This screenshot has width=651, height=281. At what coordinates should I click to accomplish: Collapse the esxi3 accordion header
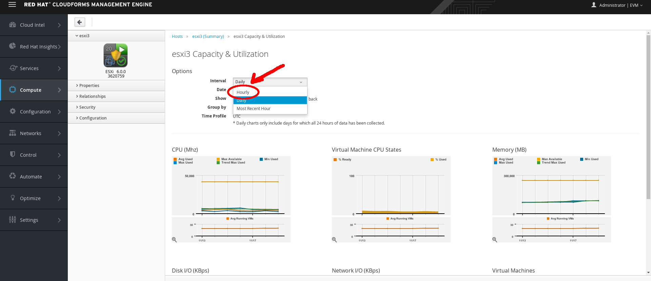pos(116,36)
